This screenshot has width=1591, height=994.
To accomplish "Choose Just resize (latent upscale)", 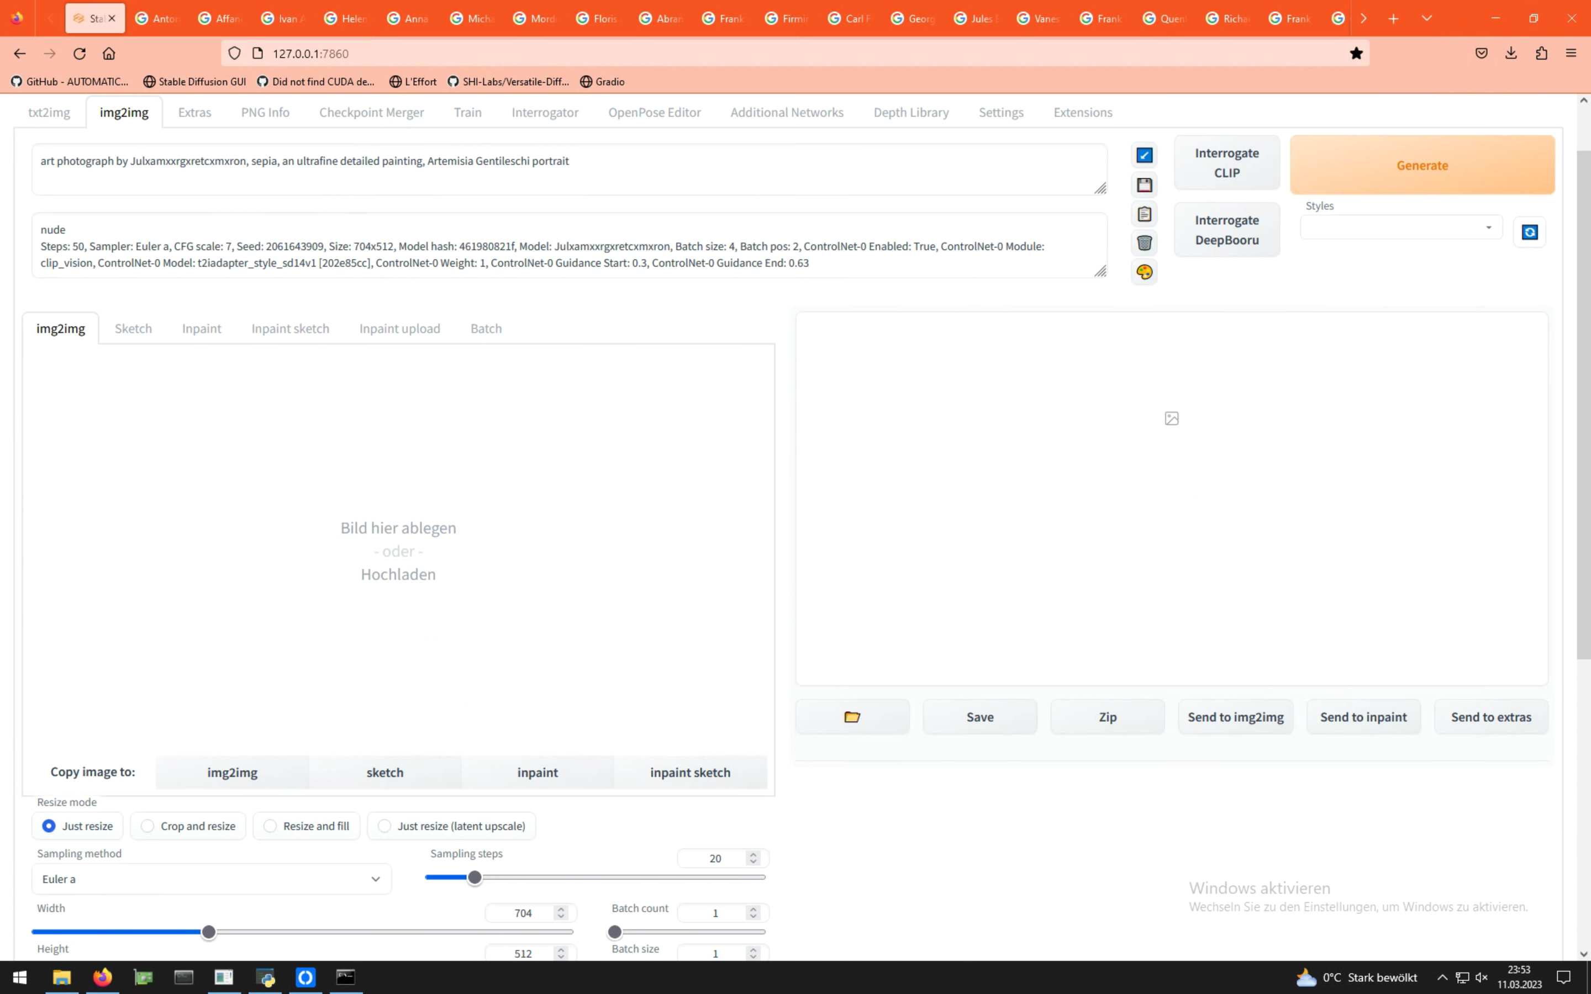I will (x=385, y=826).
